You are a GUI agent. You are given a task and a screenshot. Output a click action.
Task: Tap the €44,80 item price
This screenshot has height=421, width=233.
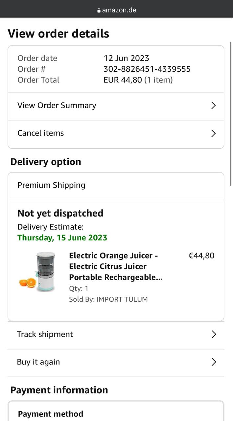201,256
